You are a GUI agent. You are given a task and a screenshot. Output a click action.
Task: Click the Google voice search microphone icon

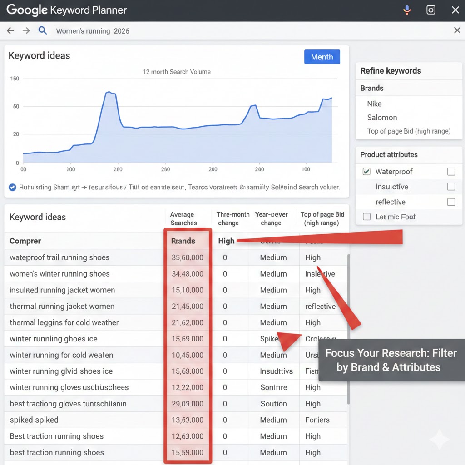point(407,10)
